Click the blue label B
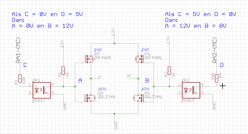This screenshot has height=134, width=248. [x=147, y=81]
